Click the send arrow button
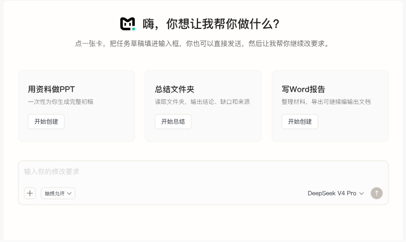The height and width of the screenshot is (242, 406). (377, 193)
